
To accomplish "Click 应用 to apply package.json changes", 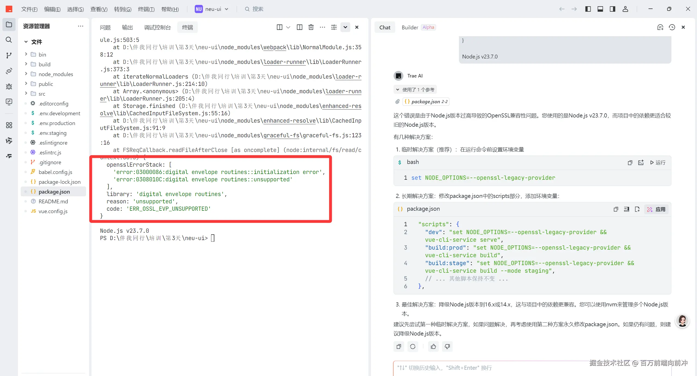I will pyautogui.click(x=656, y=209).
